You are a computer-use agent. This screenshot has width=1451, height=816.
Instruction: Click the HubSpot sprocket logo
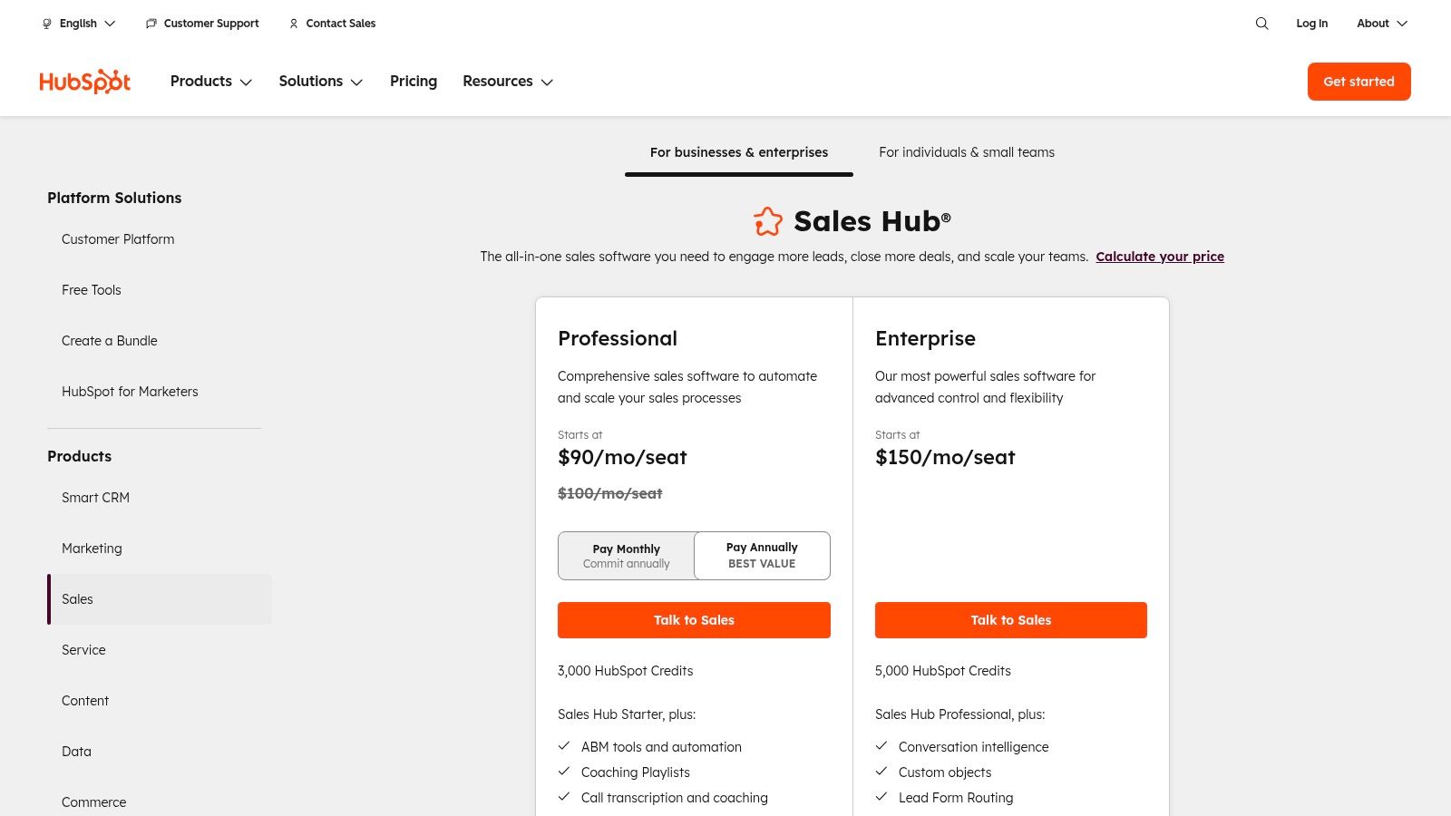coord(84,81)
